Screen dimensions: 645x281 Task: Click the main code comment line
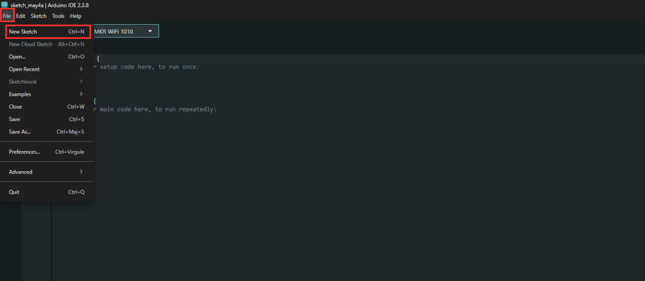(155, 110)
